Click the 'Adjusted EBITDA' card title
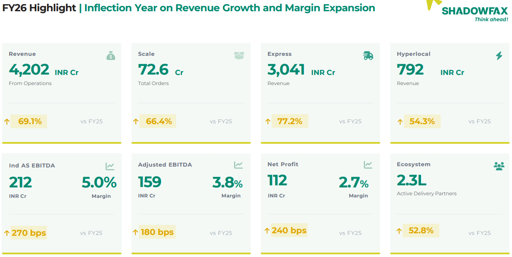This screenshot has width=512, height=257. point(165,165)
